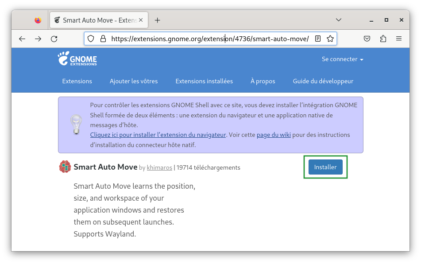The image size is (421, 264).
Task: Open the Firefox hamburger menu
Action: 399,39
